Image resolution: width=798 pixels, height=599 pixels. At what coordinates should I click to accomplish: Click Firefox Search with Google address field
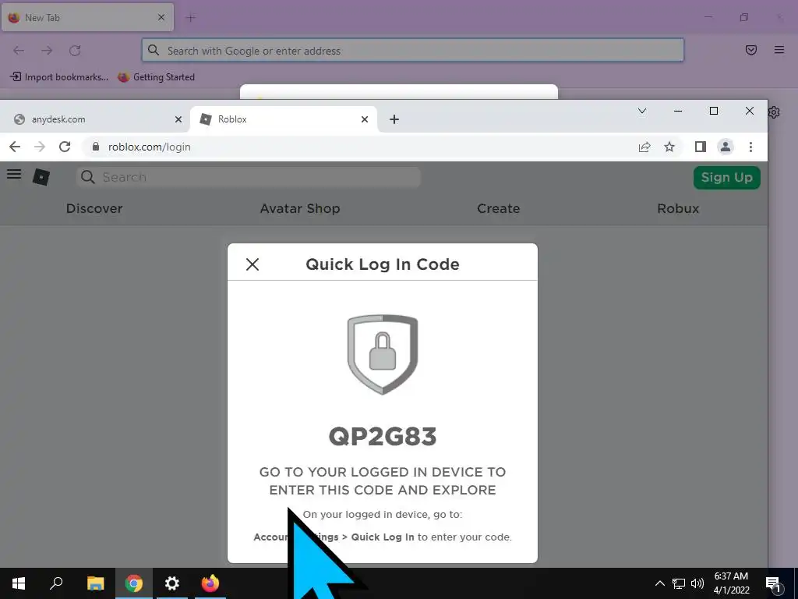[x=413, y=51]
